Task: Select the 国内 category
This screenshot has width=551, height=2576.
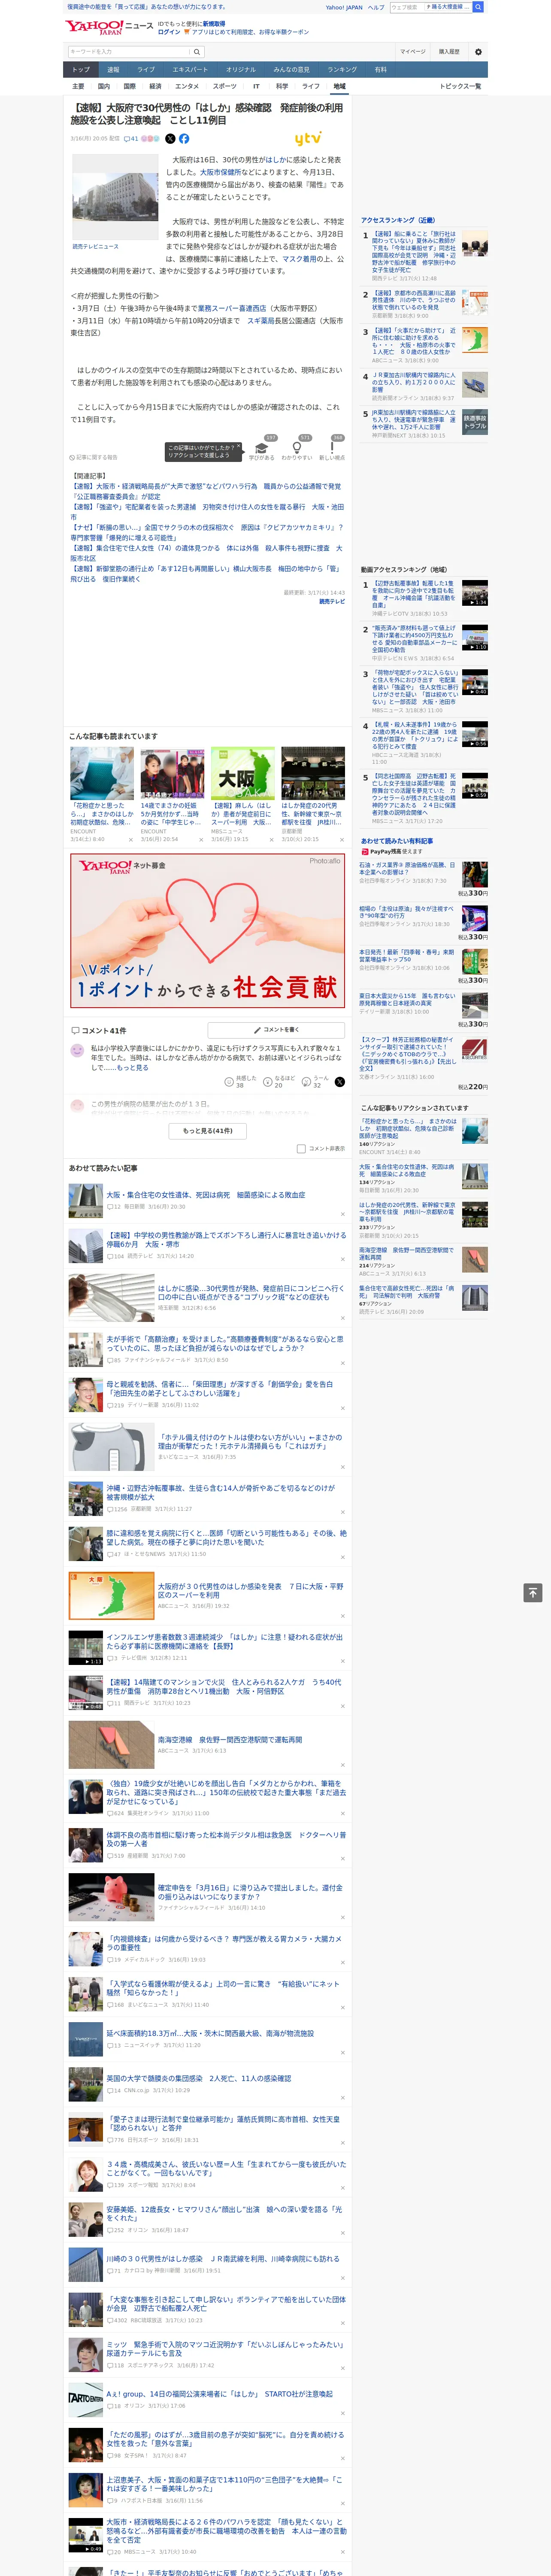Action: (x=104, y=86)
